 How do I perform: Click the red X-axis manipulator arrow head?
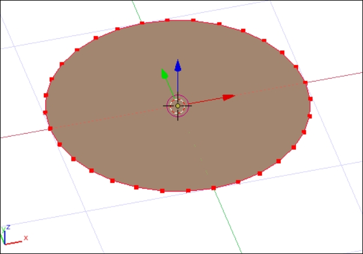coord(228,97)
